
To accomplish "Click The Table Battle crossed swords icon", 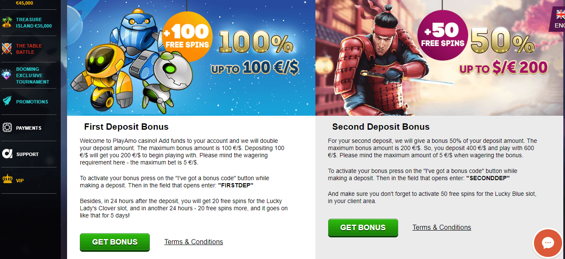I will 6,49.
